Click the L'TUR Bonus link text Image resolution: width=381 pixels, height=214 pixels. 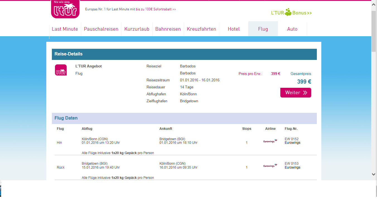tap(291, 13)
